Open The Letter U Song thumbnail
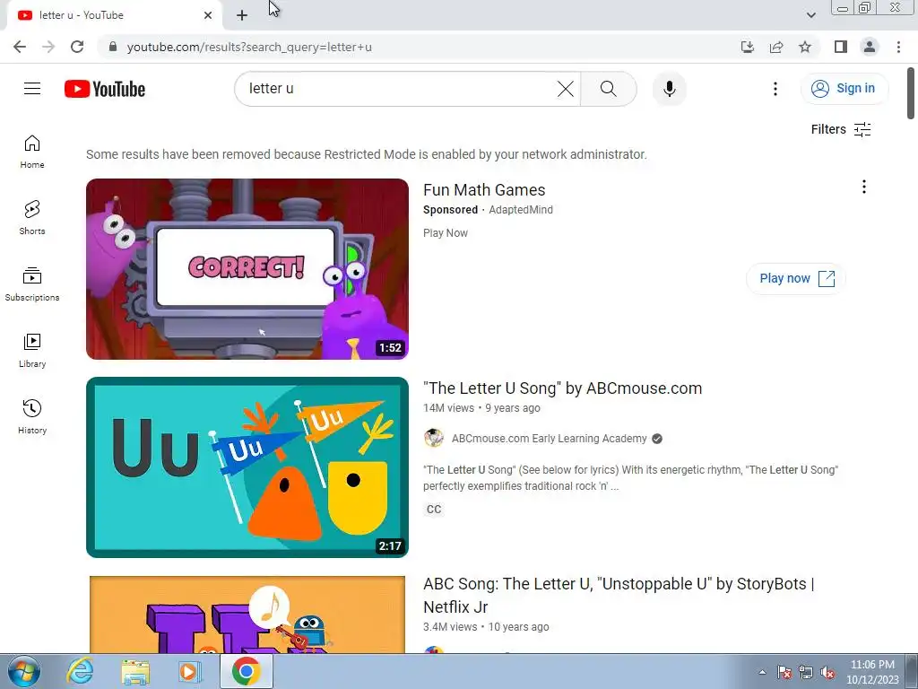The image size is (918, 689). (247, 467)
